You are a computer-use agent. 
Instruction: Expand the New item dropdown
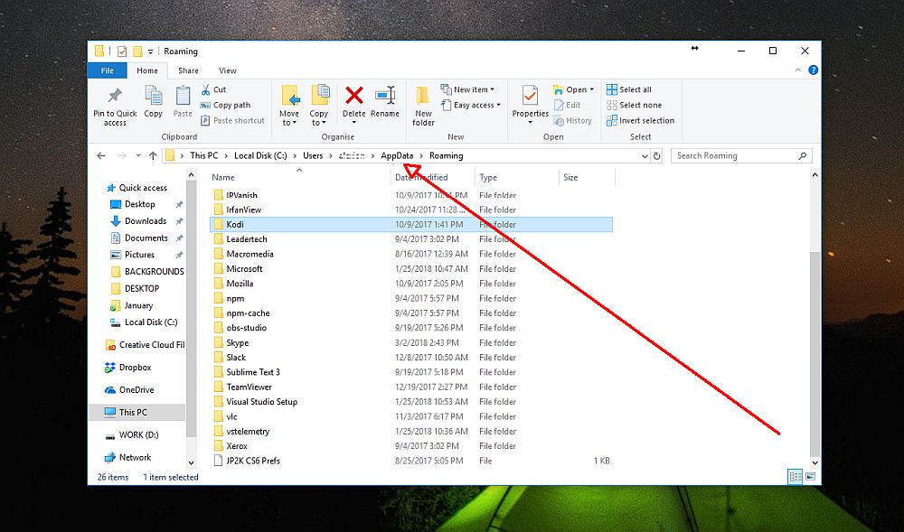click(x=467, y=89)
